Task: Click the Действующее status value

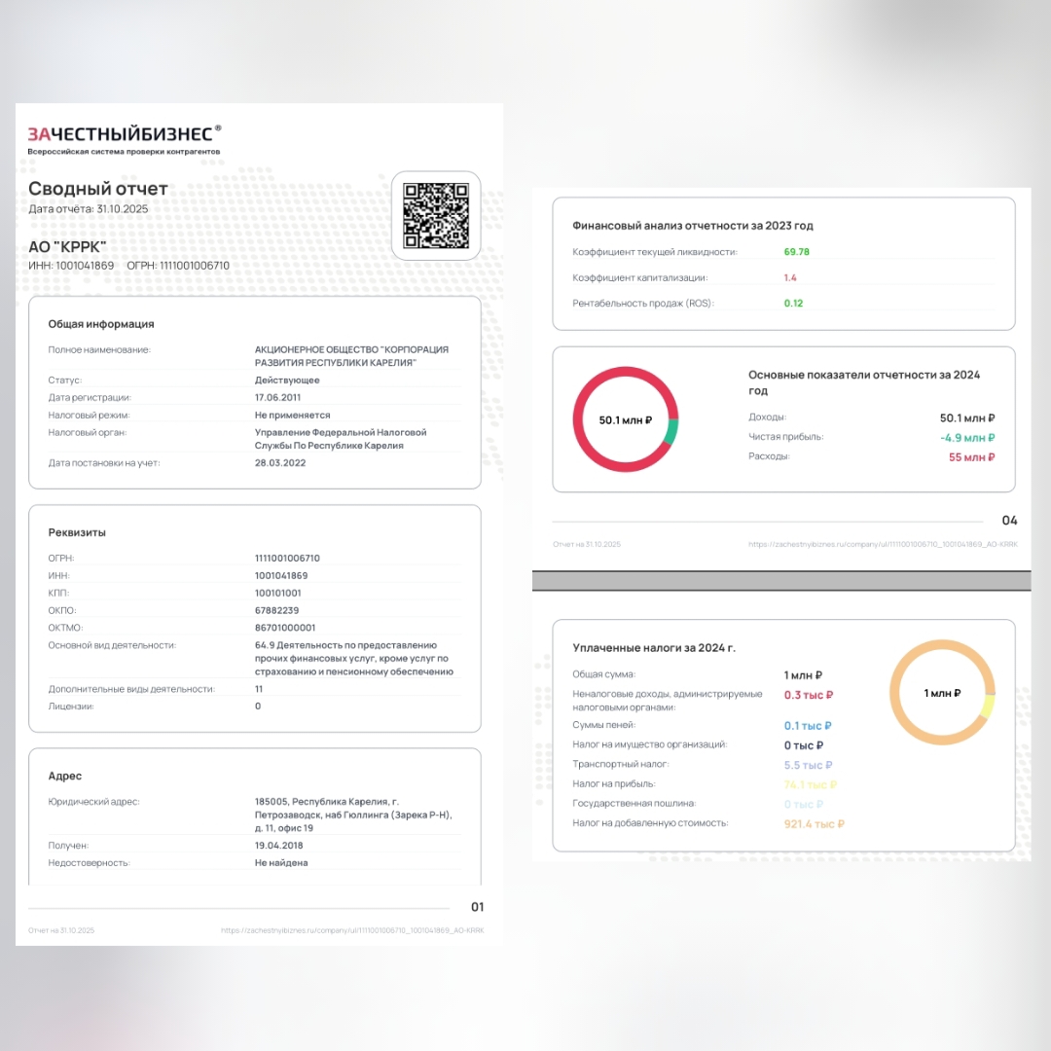Action: pos(287,381)
